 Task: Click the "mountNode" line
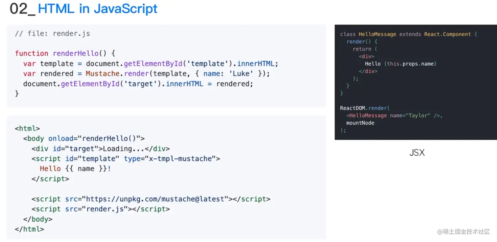(360, 123)
